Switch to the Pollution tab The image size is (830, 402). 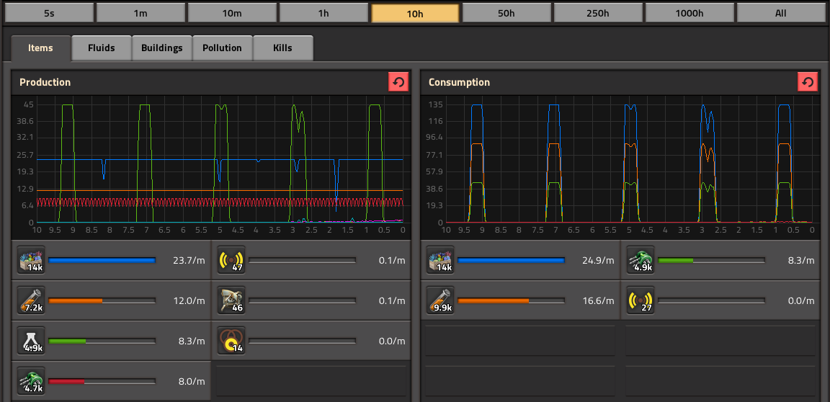coord(222,48)
